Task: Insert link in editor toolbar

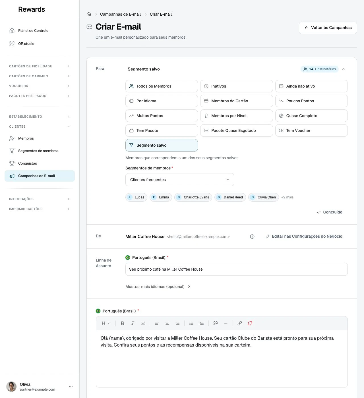Action: tap(240, 323)
